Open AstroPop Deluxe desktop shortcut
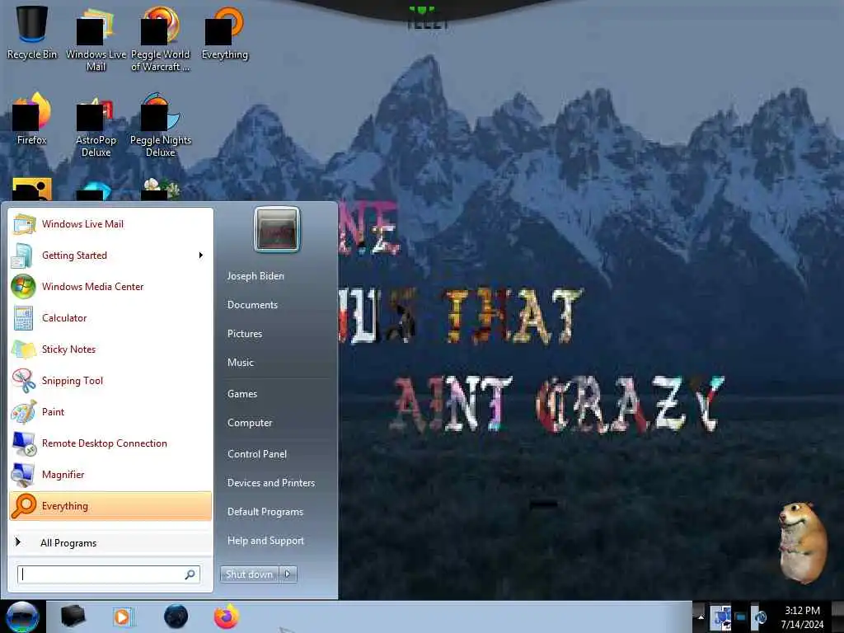The image size is (844, 633). pos(96,125)
